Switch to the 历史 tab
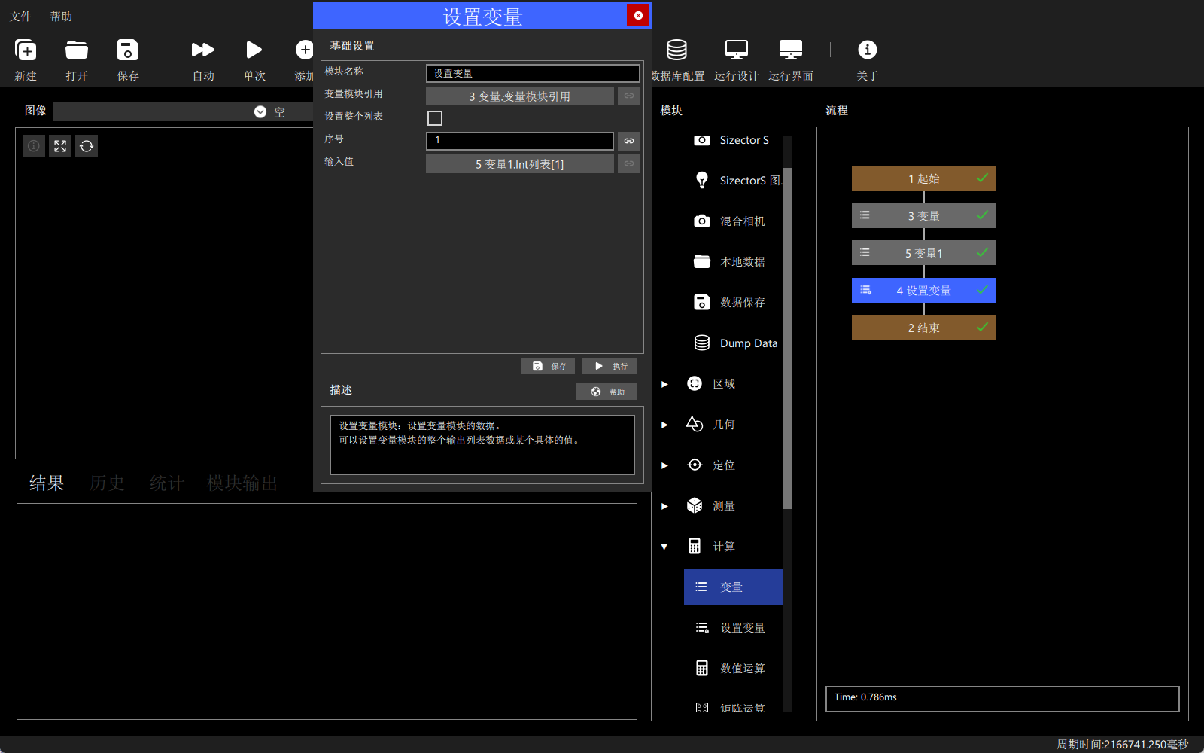 click(107, 483)
